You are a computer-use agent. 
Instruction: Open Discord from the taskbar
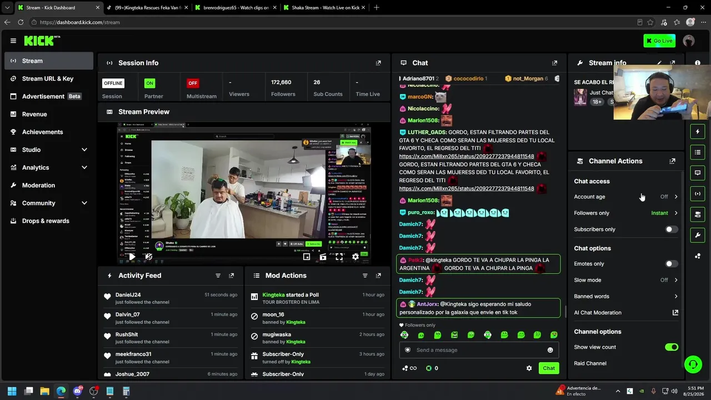77,391
